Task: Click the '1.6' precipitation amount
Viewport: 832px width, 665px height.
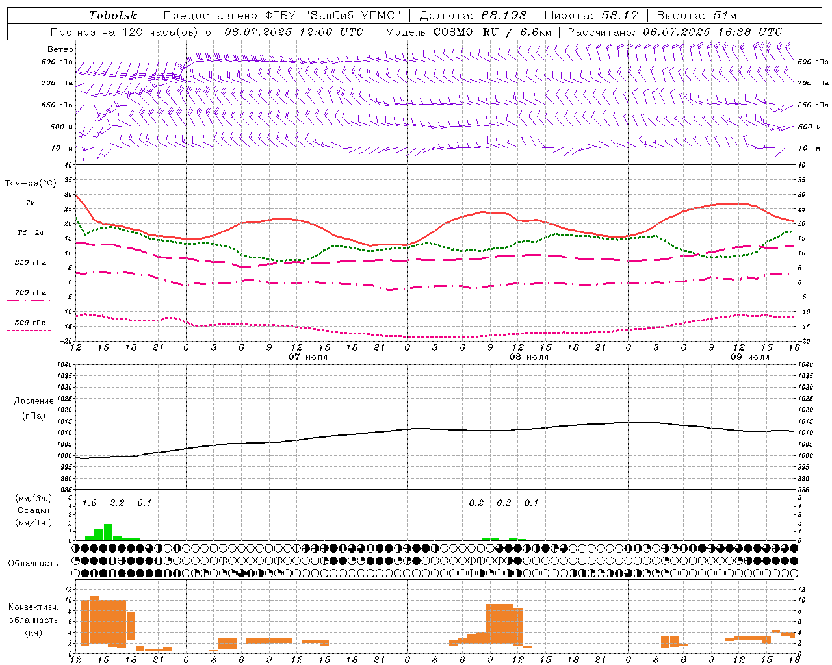Action: tap(90, 503)
